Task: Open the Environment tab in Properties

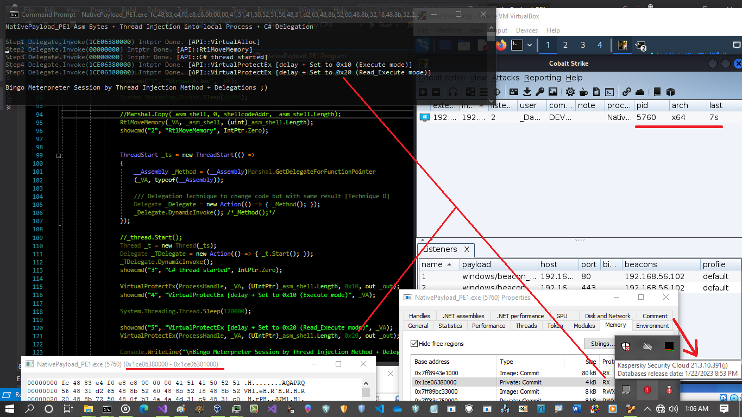Action: tap(652, 326)
